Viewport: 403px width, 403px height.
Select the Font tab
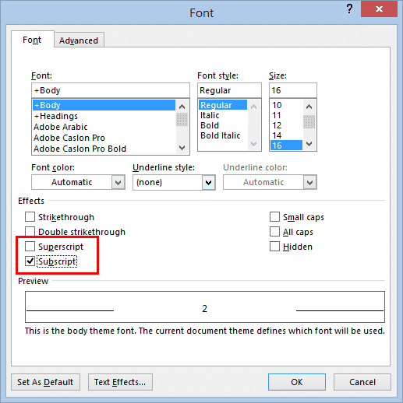coord(32,40)
